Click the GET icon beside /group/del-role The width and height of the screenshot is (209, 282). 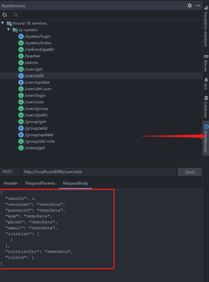21,141
